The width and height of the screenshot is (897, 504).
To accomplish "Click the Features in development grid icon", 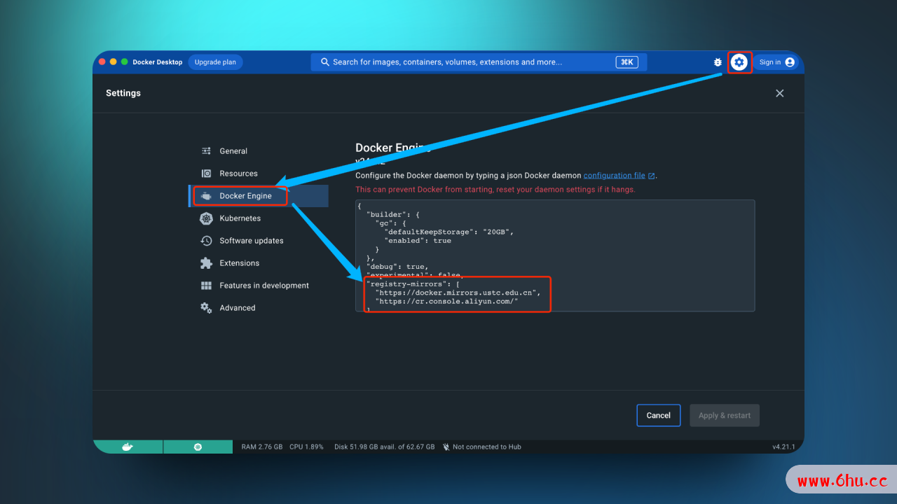I will 206,286.
